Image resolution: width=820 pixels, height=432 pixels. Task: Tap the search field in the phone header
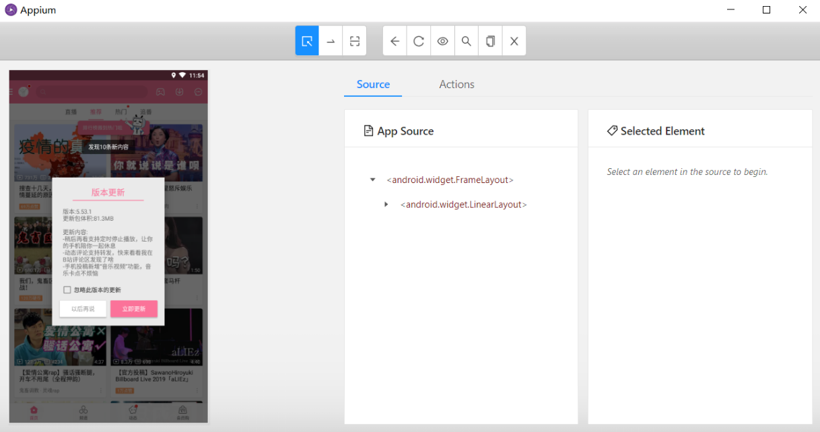click(92, 92)
